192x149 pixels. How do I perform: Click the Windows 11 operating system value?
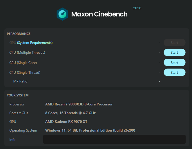click(x=90, y=130)
